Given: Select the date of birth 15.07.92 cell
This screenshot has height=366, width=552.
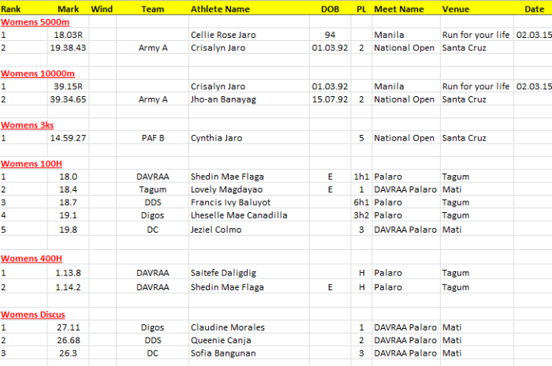Looking at the screenshot, I should pyautogui.click(x=330, y=99).
